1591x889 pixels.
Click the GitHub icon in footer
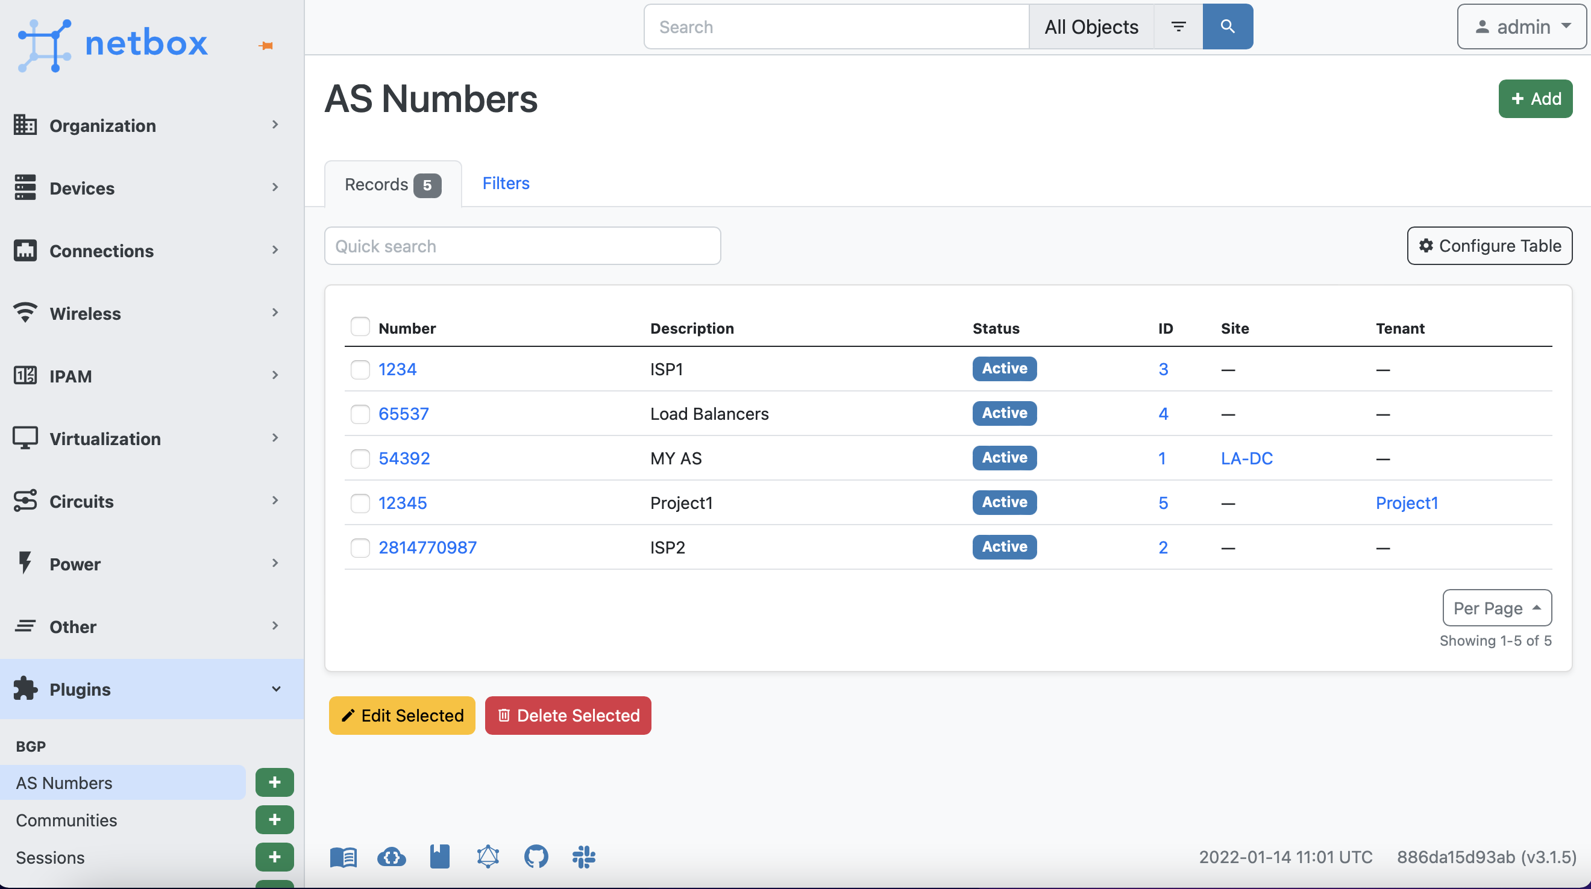point(536,856)
